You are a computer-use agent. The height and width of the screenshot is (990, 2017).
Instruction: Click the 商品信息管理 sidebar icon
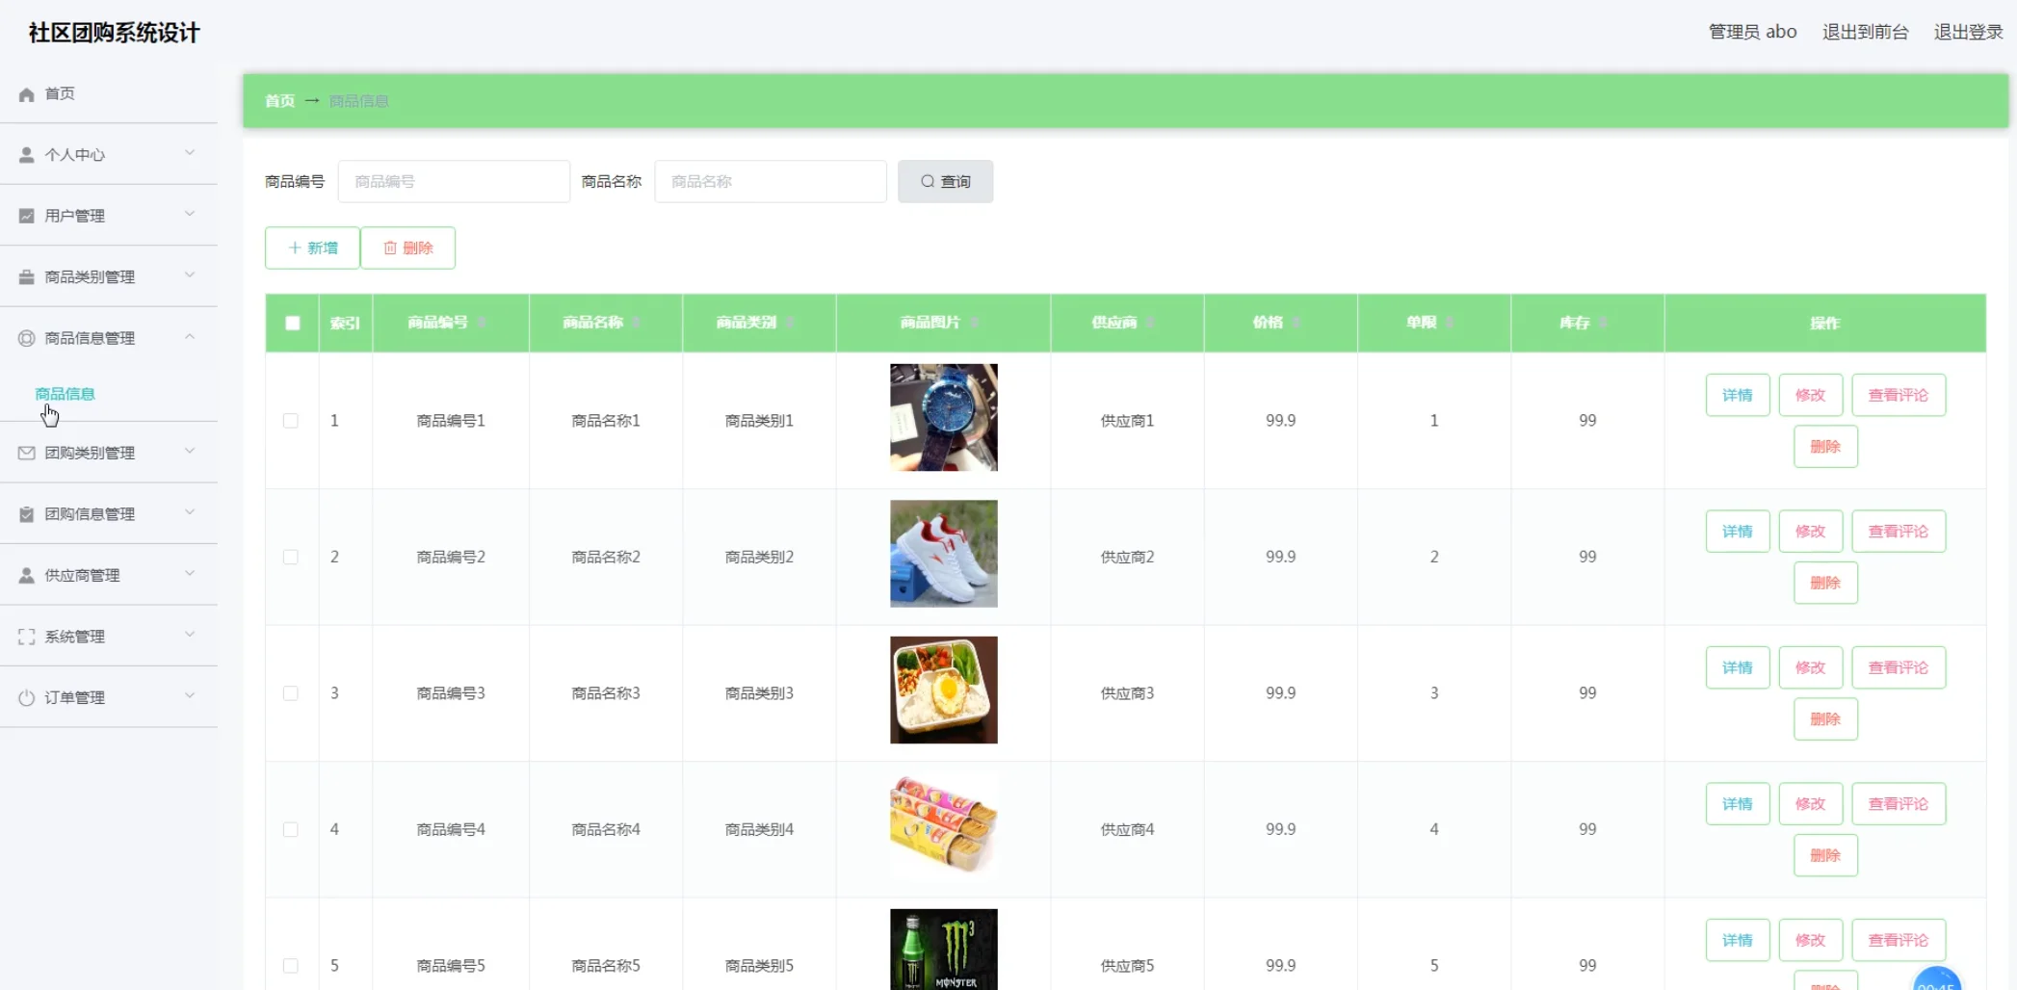click(25, 337)
